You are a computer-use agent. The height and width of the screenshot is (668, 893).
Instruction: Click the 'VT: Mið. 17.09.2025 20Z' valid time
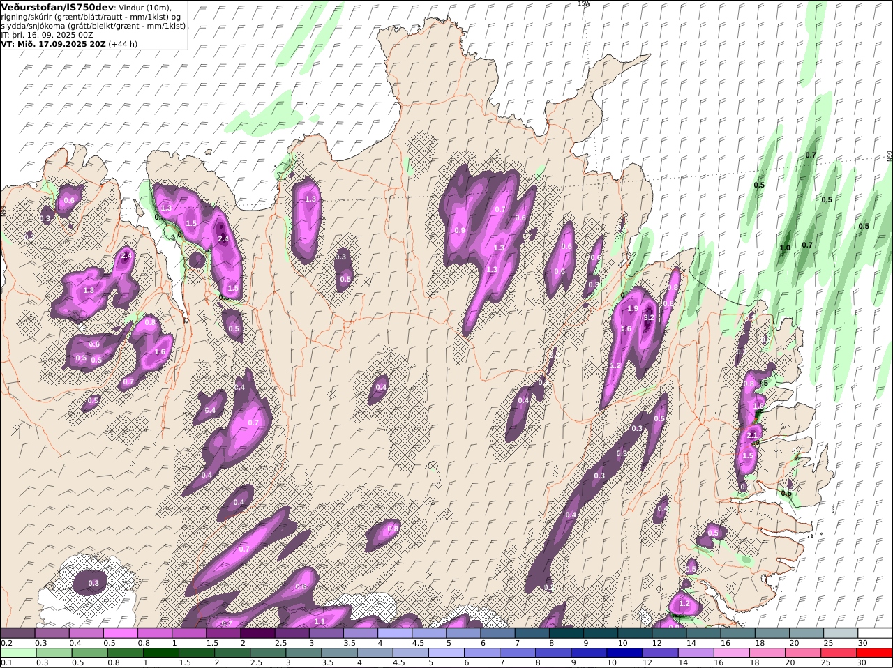[x=54, y=43]
